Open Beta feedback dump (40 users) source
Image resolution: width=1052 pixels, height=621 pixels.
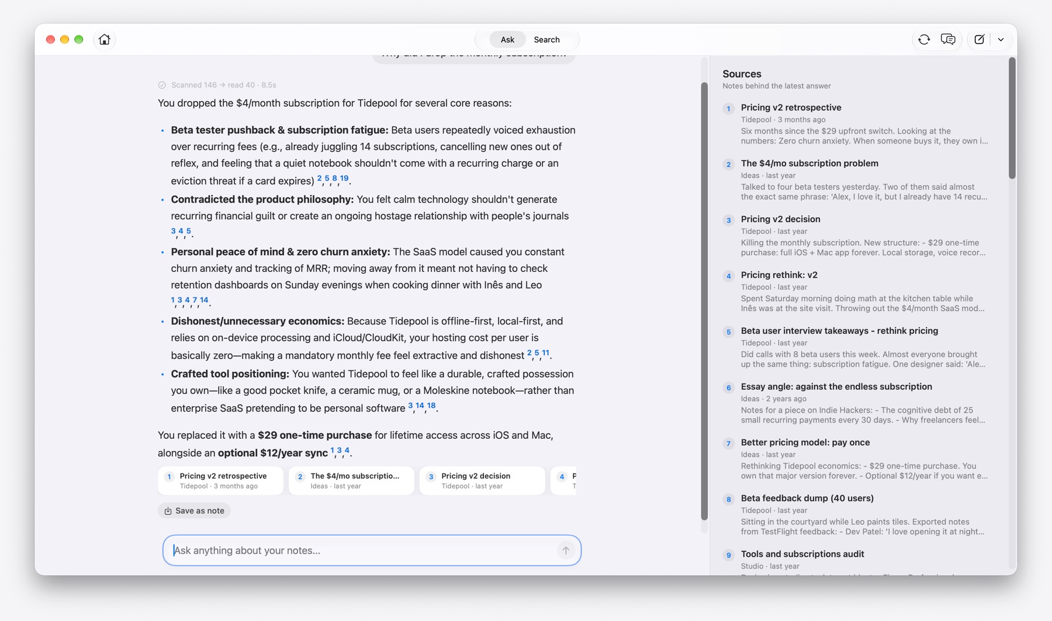856,517
